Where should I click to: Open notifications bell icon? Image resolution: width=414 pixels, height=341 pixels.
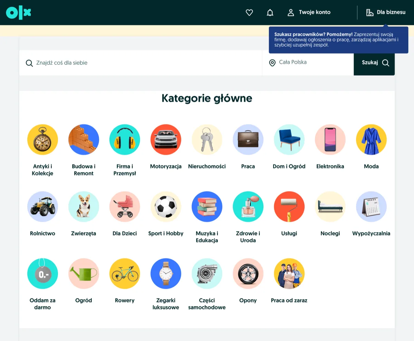(270, 12)
